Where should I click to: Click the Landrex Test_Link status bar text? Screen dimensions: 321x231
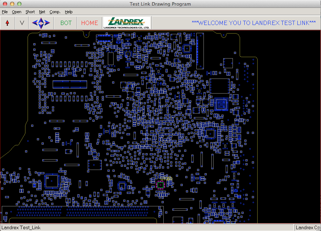21,227
